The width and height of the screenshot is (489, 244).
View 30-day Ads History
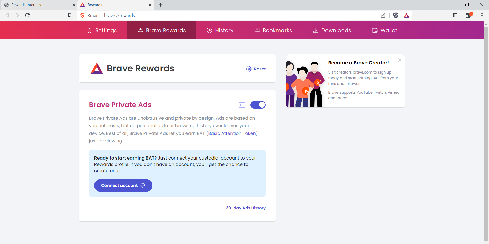point(246,208)
